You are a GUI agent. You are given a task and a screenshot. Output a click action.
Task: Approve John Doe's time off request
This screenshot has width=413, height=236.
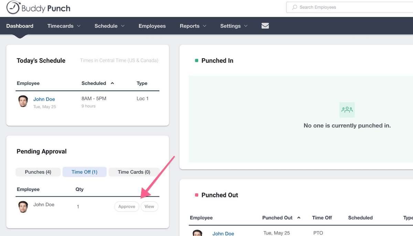click(x=127, y=206)
